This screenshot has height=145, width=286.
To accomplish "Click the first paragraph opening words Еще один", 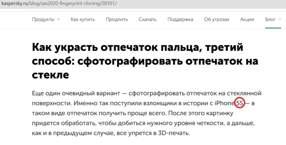I will click(46, 93).
